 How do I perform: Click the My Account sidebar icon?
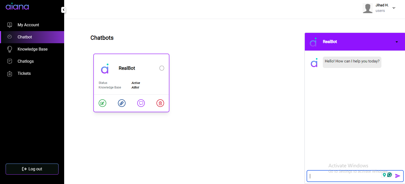pos(10,25)
